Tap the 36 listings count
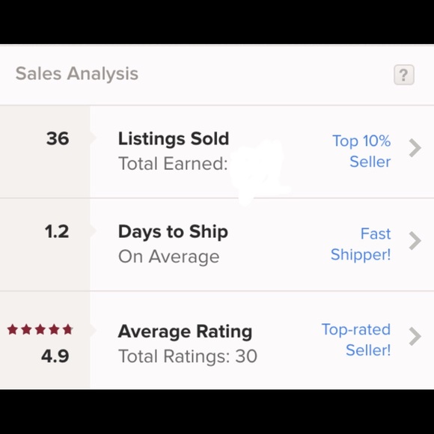This screenshot has width=434, height=434. 58,138
